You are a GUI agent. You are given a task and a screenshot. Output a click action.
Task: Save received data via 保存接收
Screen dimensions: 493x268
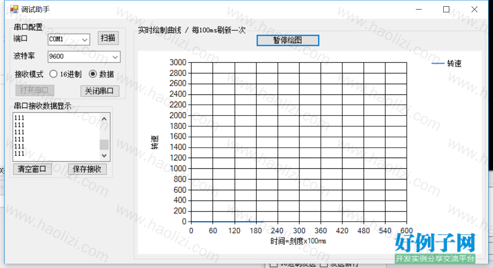tap(87, 169)
